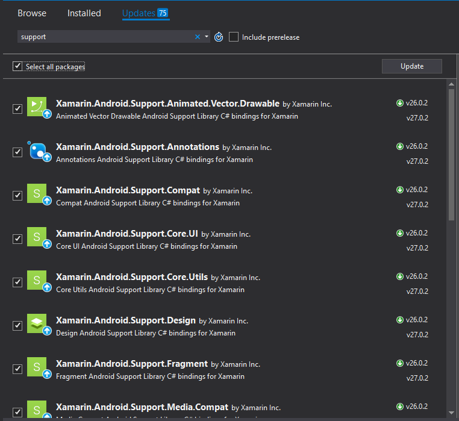Click the Update button
Viewport: 459px width, 421px height.
coord(412,66)
